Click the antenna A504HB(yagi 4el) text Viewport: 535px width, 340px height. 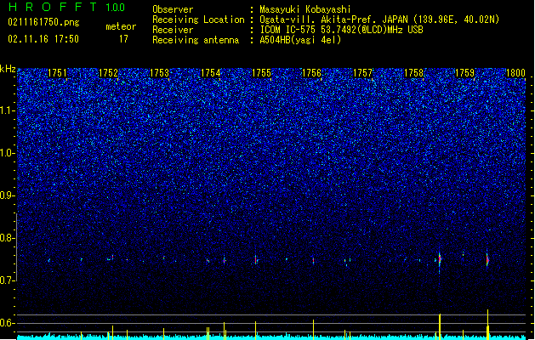point(300,40)
